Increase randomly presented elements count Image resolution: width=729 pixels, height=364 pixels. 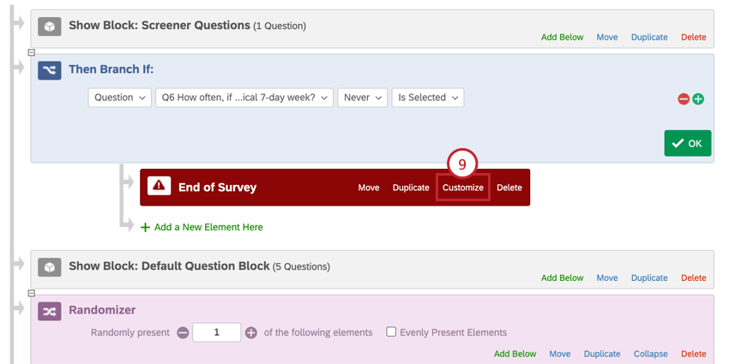pos(251,332)
